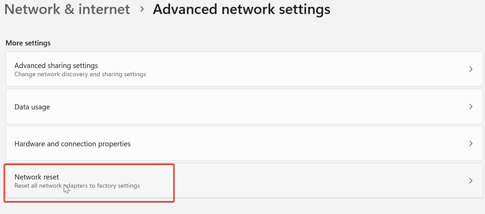View Hardware and connection properties
The image size is (485, 214).
click(240, 144)
